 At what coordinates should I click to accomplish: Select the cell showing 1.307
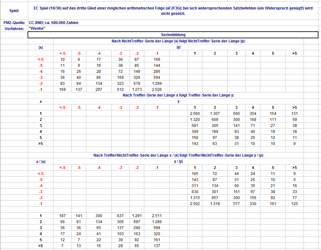215,114
